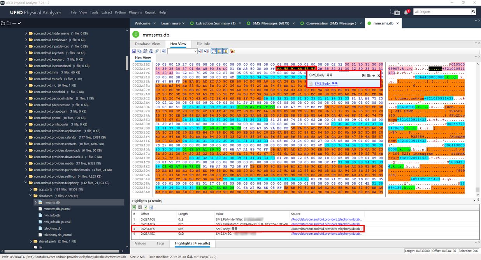Click the search magnifier in All Projects box
The height and width of the screenshot is (260, 481).
474,12
